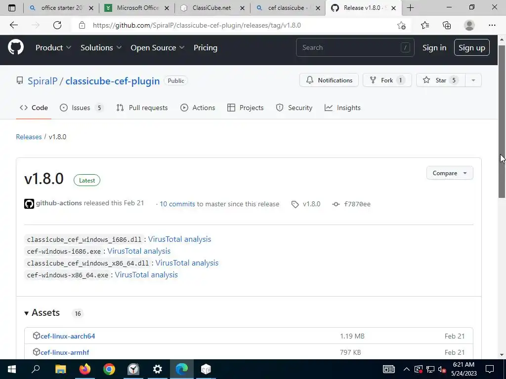
Task: Click the site lock icon in address bar
Action: tap(82, 25)
